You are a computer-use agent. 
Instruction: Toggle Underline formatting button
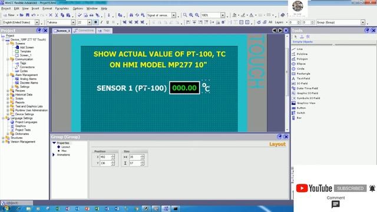(107, 22)
